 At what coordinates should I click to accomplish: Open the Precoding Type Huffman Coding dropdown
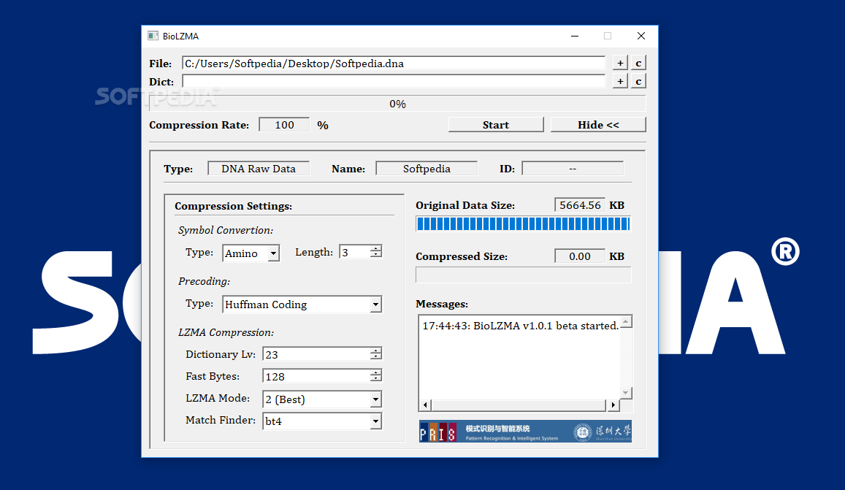375,304
